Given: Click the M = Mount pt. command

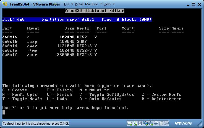Looking at the screenshot, I should coord(95,90).
